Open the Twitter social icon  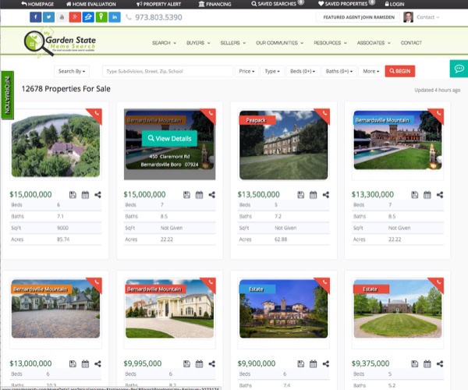[x=49, y=16]
